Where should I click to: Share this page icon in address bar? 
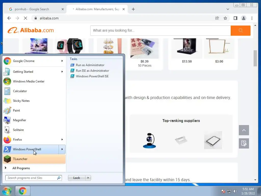point(217,18)
